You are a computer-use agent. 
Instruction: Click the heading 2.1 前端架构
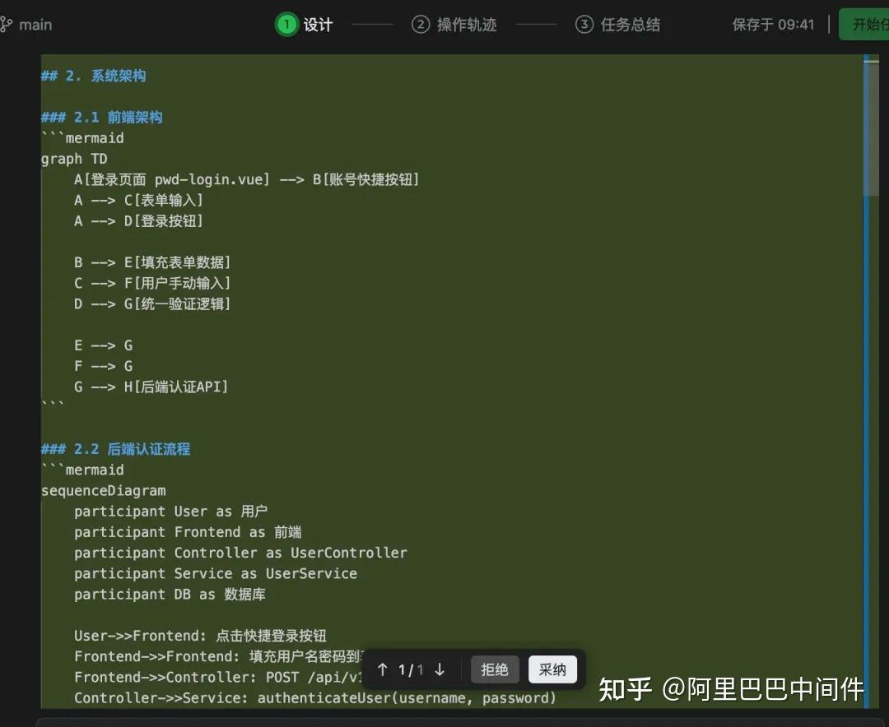100,116
